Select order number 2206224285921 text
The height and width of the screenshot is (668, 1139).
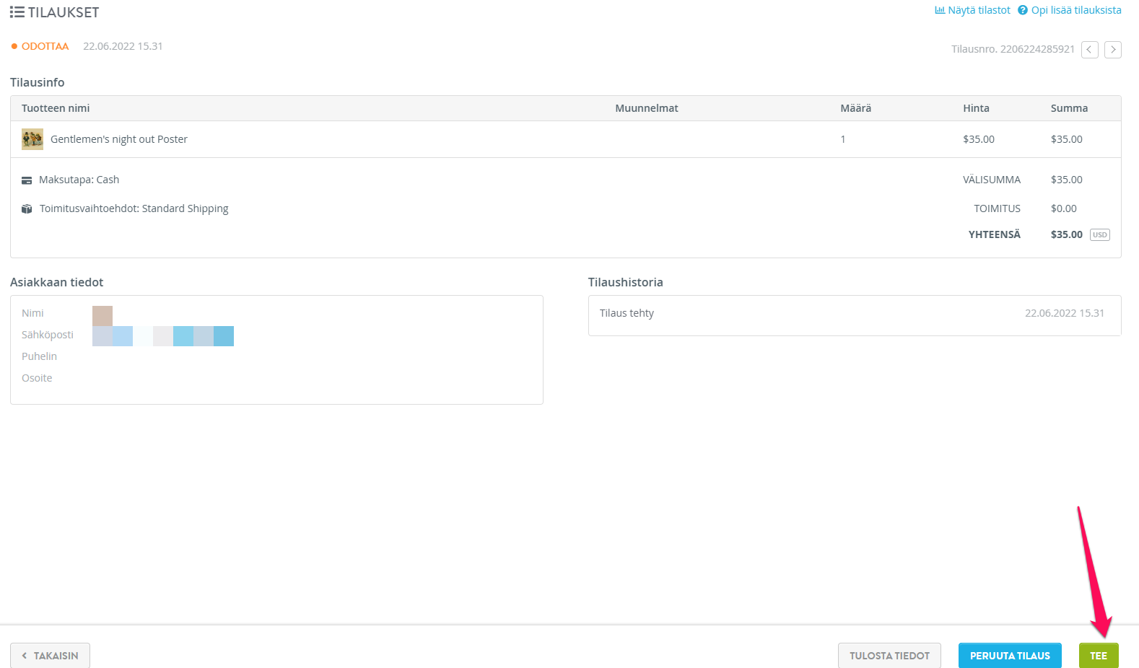click(1037, 49)
